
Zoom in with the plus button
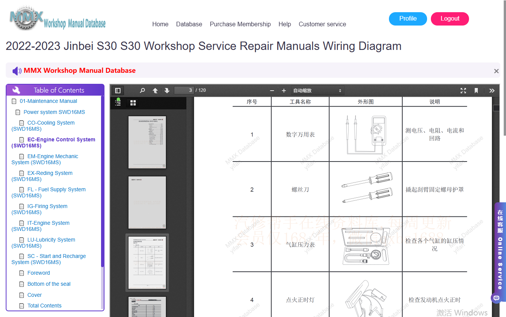[x=284, y=91]
